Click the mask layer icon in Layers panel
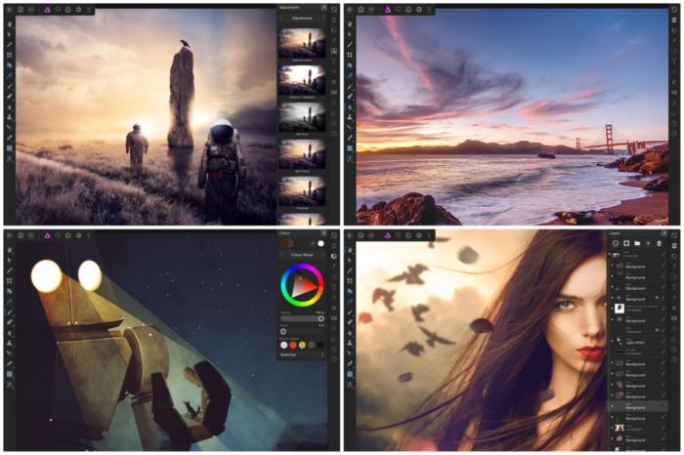This screenshot has width=684, height=455. 626,243
